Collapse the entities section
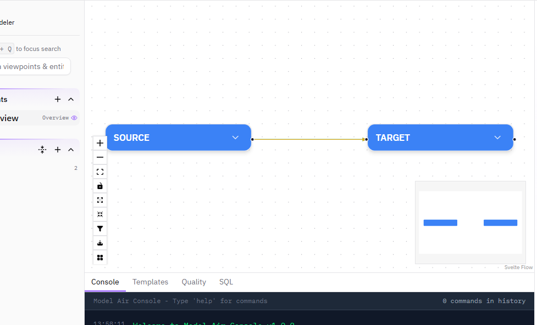Image resolution: width=537 pixels, height=325 pixels. tap(71, 150)
